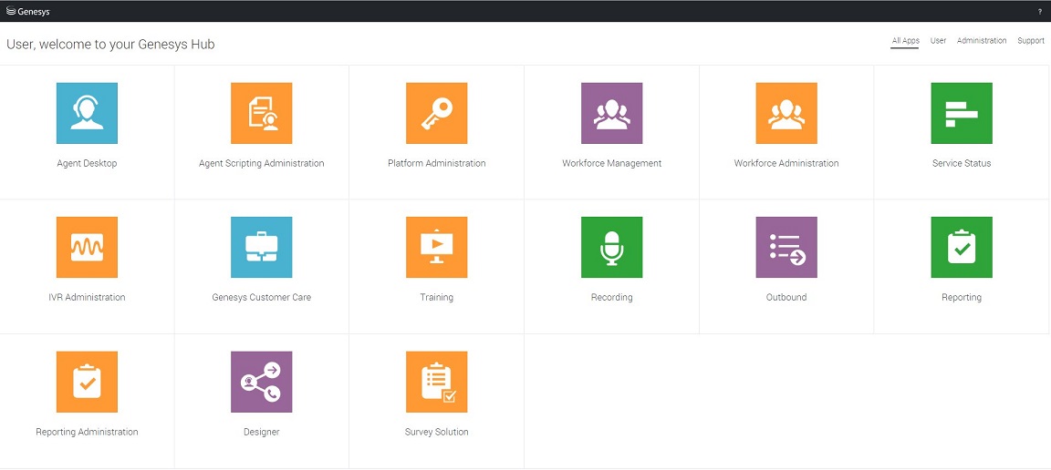Click the IVR Administration label

[x=88, y=297]
